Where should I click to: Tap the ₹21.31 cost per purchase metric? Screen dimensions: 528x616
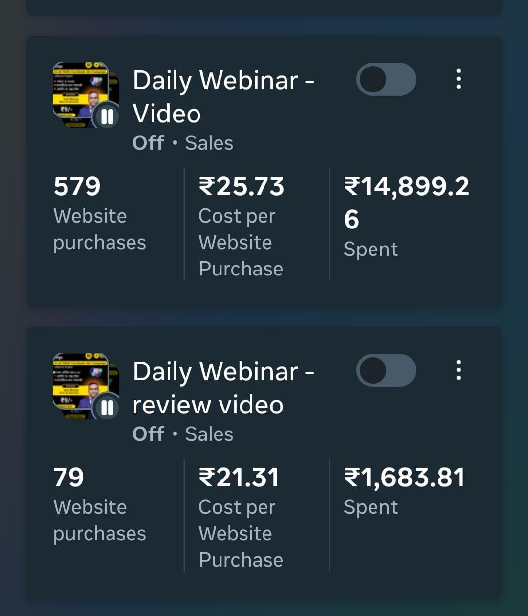point(240,516)
